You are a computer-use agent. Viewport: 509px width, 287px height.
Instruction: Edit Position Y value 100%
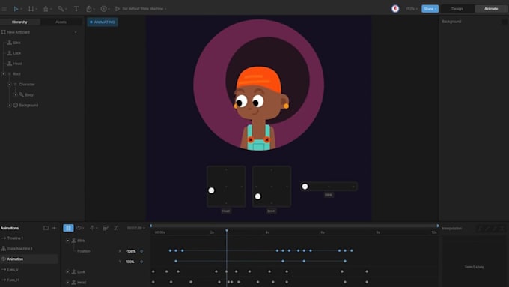click(x=129, y=262)
